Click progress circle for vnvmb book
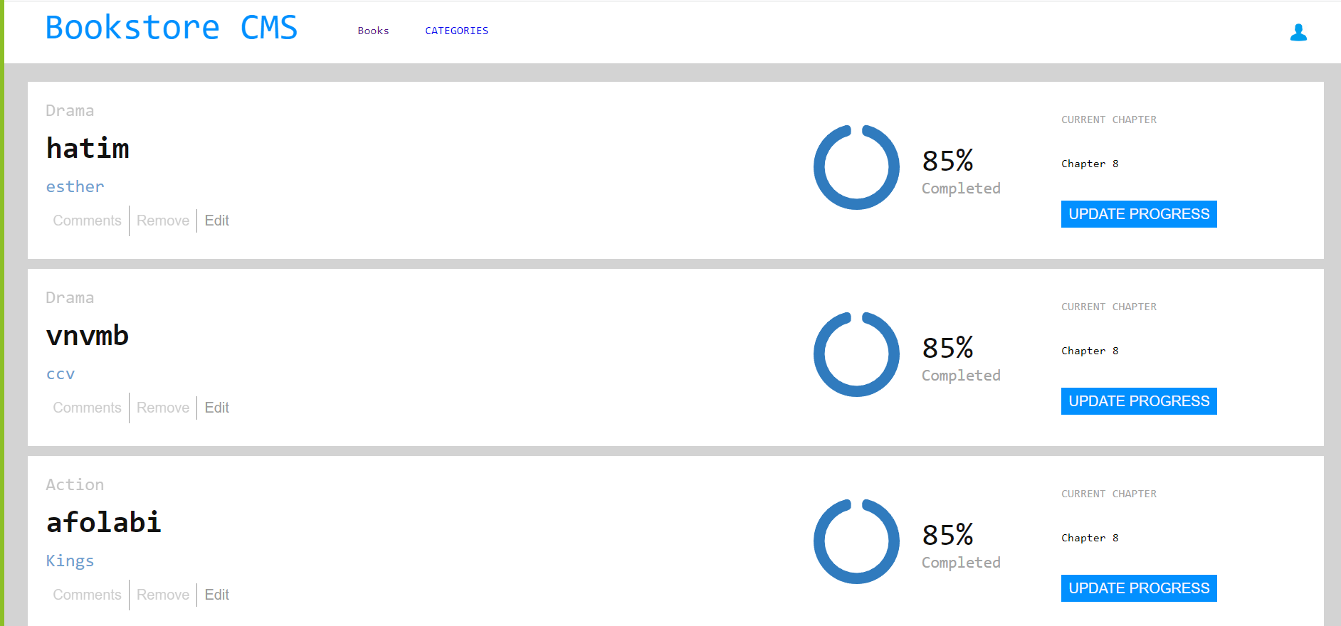This screenshot has width=1341, height=626. pyautogui.click(x=856, y=354)
